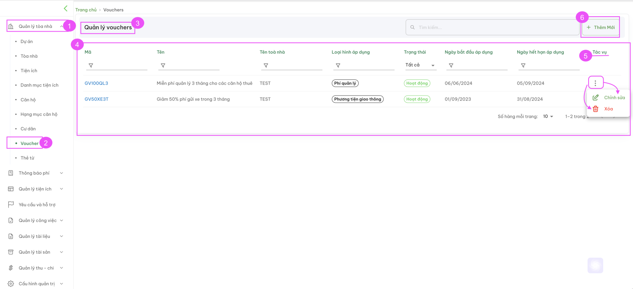Expand the Quản lý công việc menu
Image resolution: width=633 pixels, height=289 pixels.
(x=61, y=221)
